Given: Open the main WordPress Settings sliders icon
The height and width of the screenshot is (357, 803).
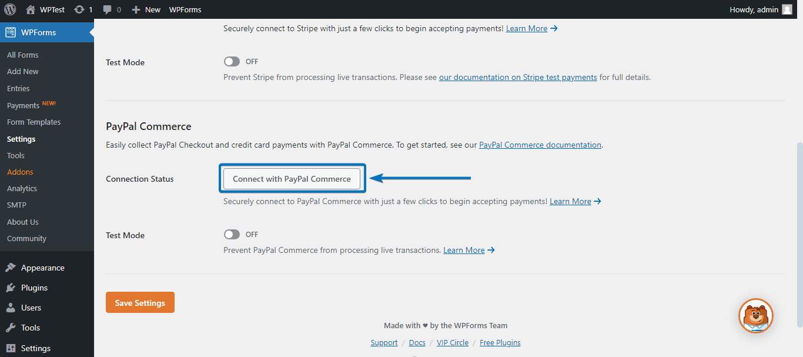Looking at the screenshot, I should pos(11,348).
